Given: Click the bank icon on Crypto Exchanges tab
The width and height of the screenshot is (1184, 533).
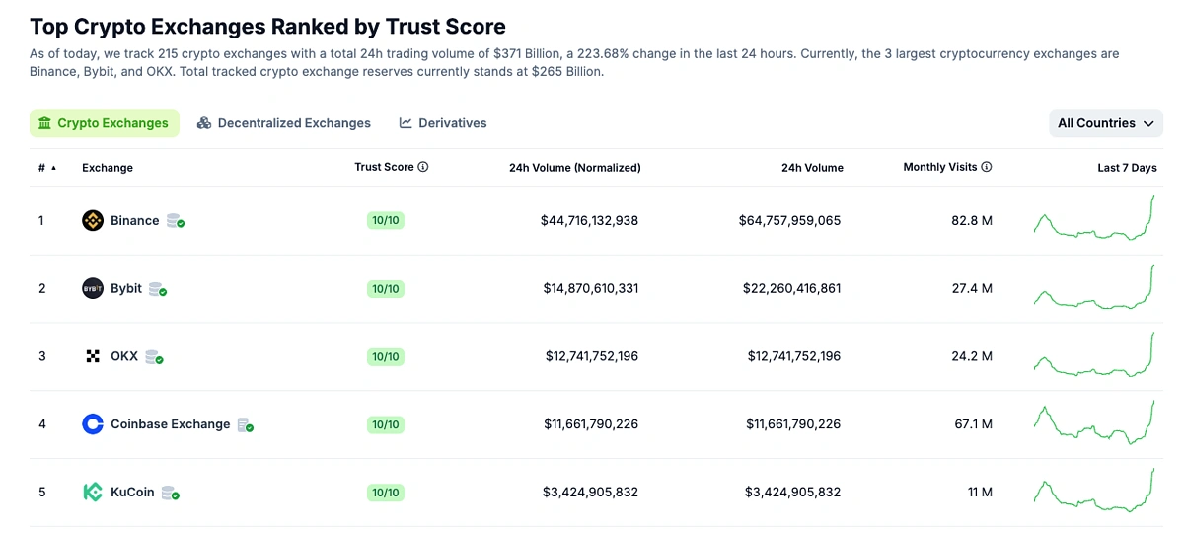Looking at the screenshot, I should pos(44,123).
